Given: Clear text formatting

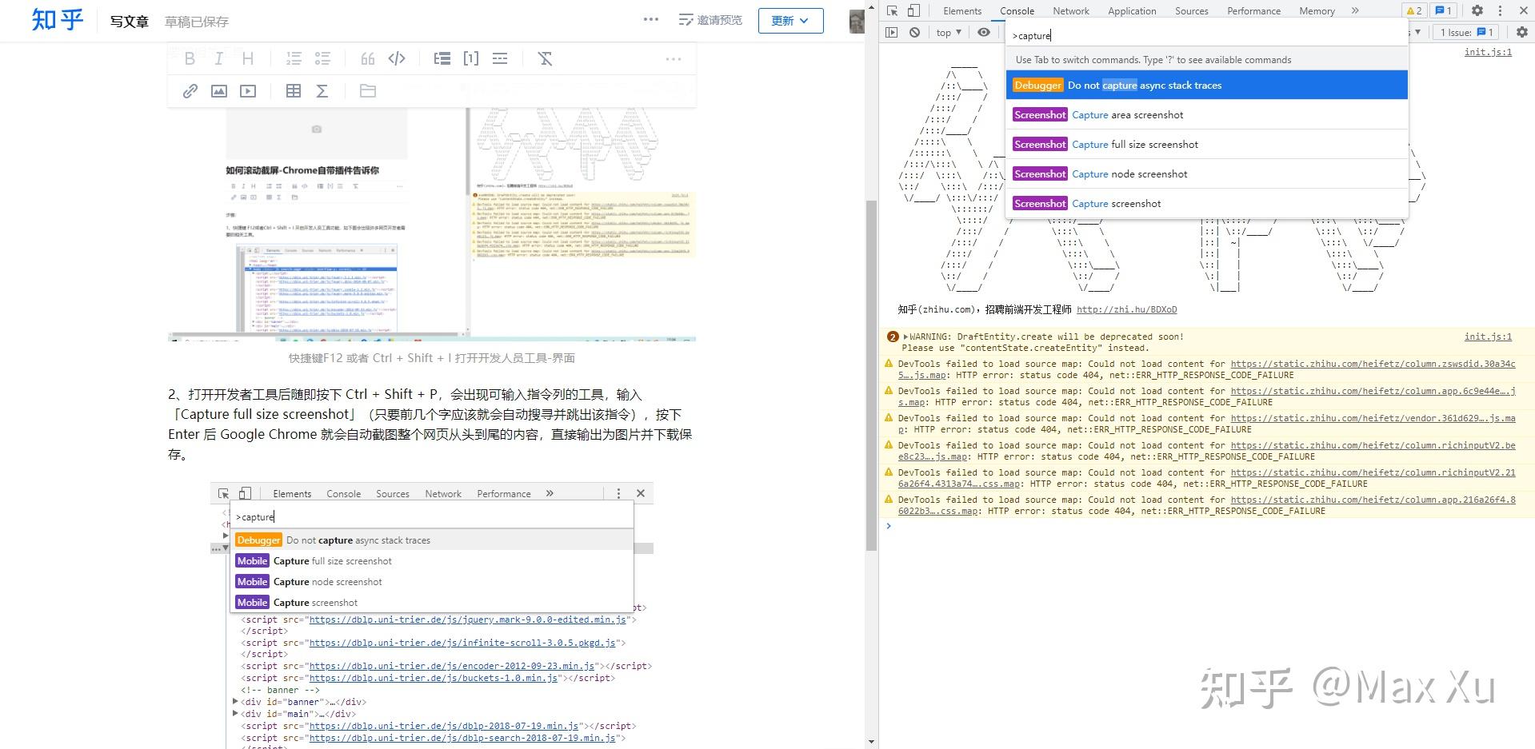Looking at the screenshot, I should (546, 58).
